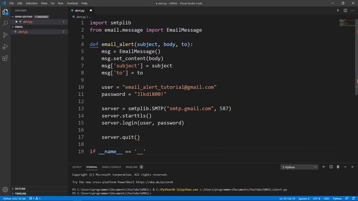Viewport: 358px width, 201px height.
Task: Collapse the Open Editors section
Action: click(x=13, y=17)
